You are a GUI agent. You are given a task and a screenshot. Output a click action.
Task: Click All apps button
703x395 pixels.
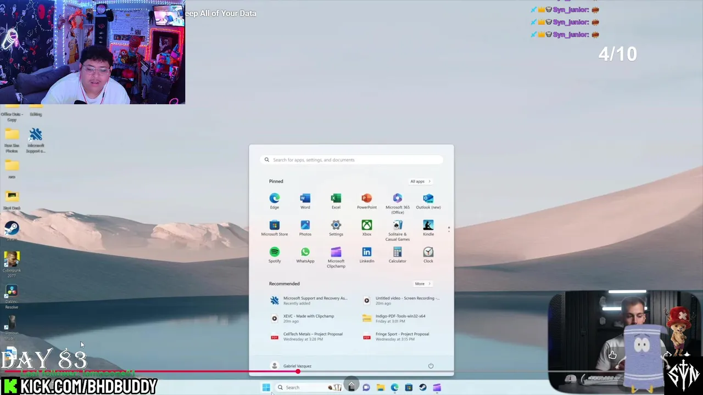[x=421, y=182]
